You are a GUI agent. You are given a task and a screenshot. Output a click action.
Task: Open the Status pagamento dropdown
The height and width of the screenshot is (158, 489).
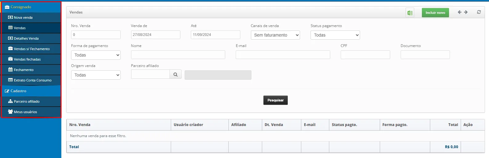(x=335, y=35)
